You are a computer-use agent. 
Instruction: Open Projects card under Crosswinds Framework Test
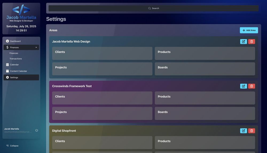[x=102, y=113]
